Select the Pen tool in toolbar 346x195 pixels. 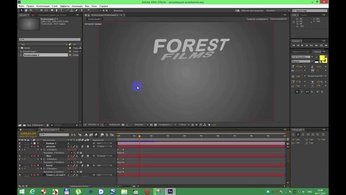(57, 10)
